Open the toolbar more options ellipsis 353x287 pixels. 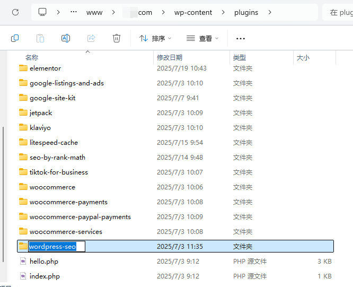pyautogui.click(x=241, y=39)
